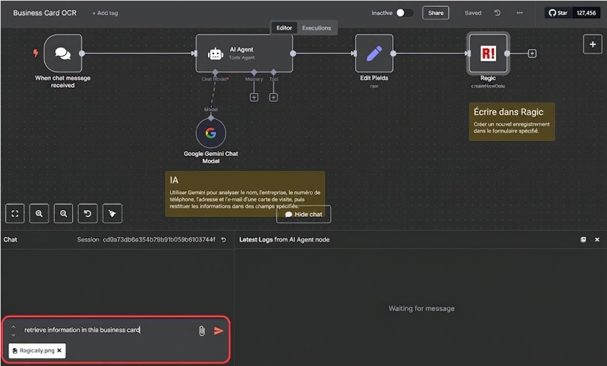Open the chat trigger node
This screenshot has width=607, height=366.
click(x=63, y=53)
